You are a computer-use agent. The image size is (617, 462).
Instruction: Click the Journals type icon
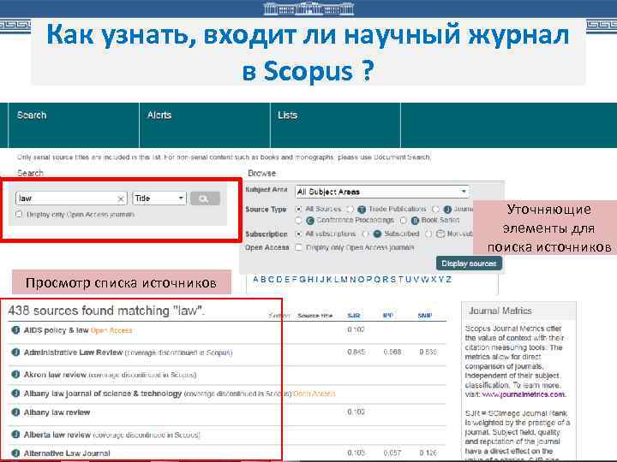(447, 210)
